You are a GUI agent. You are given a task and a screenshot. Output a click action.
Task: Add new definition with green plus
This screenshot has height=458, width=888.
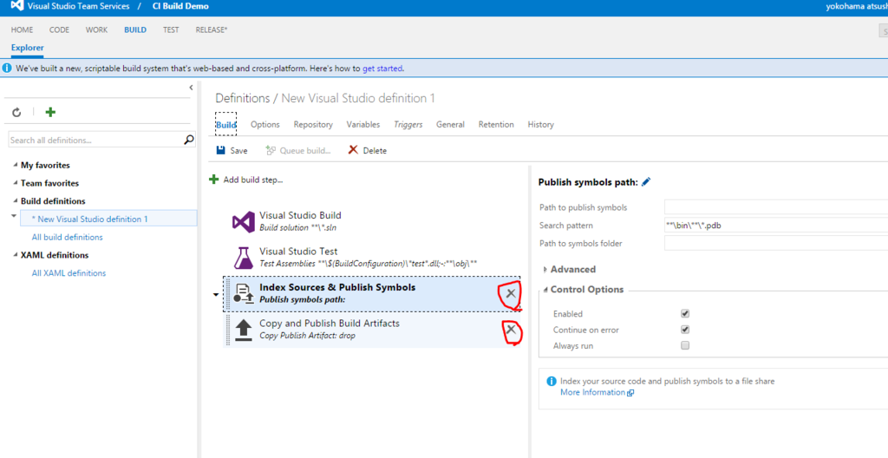coord(50,112)
